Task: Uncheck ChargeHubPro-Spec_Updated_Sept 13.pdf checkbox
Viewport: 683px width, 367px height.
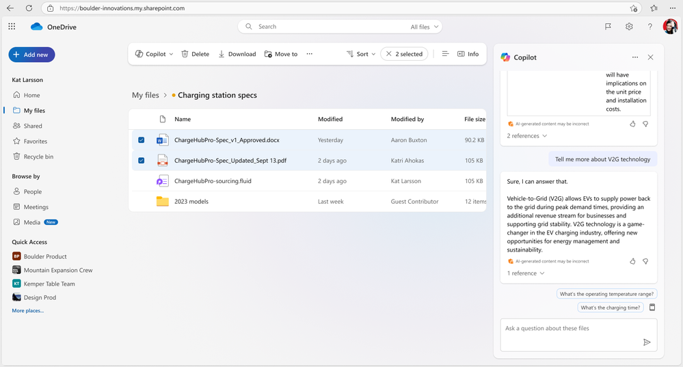Action: (x=141, y=161)
